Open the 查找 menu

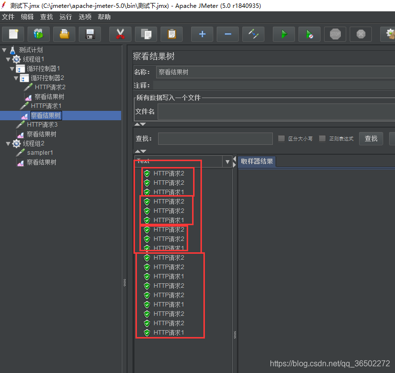47,17
